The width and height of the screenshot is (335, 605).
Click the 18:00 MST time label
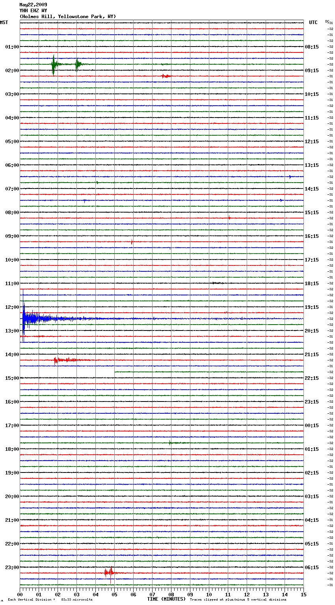coord(12,449)
